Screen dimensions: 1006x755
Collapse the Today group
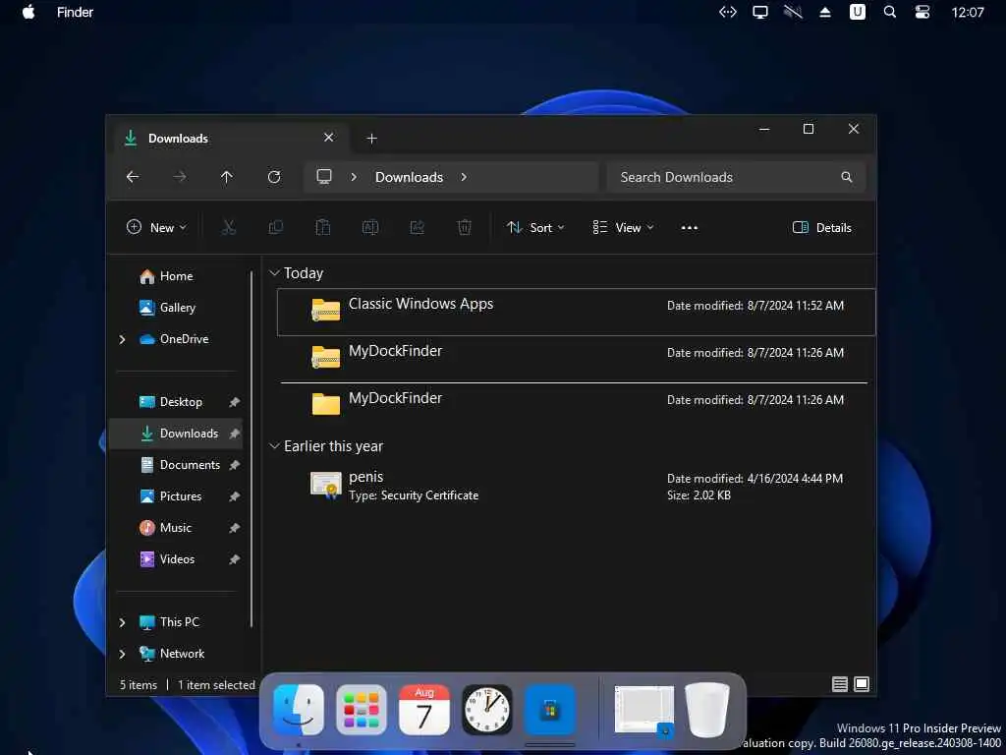(275, 273)
